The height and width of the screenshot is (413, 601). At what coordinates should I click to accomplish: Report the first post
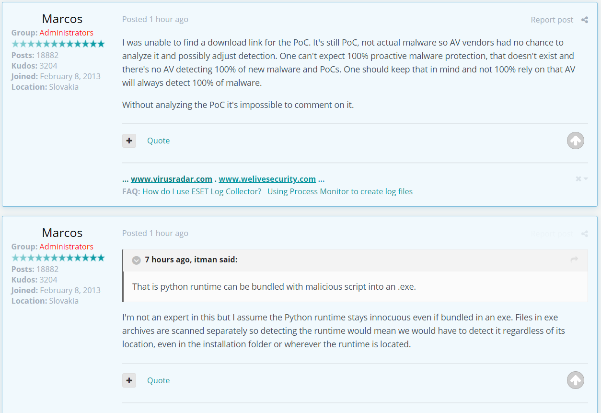(552, 20)
